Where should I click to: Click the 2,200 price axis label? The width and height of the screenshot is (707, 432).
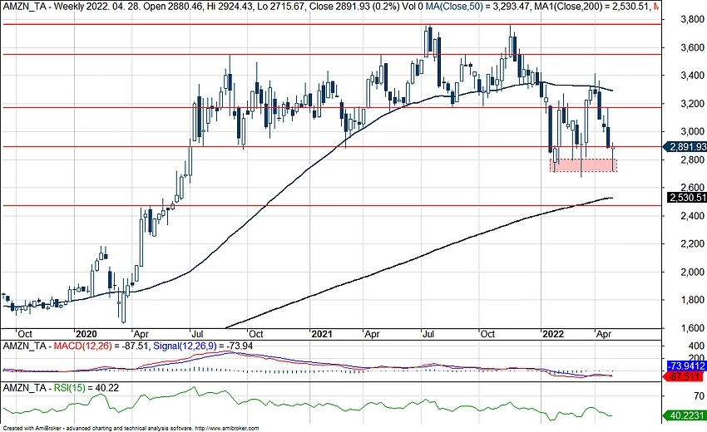point(692,243)
